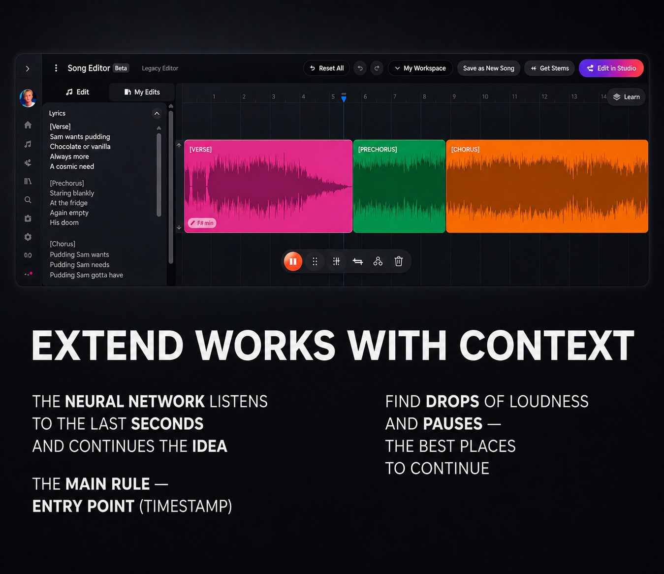Click lyric line 'Again empty'

pos(69,213)
